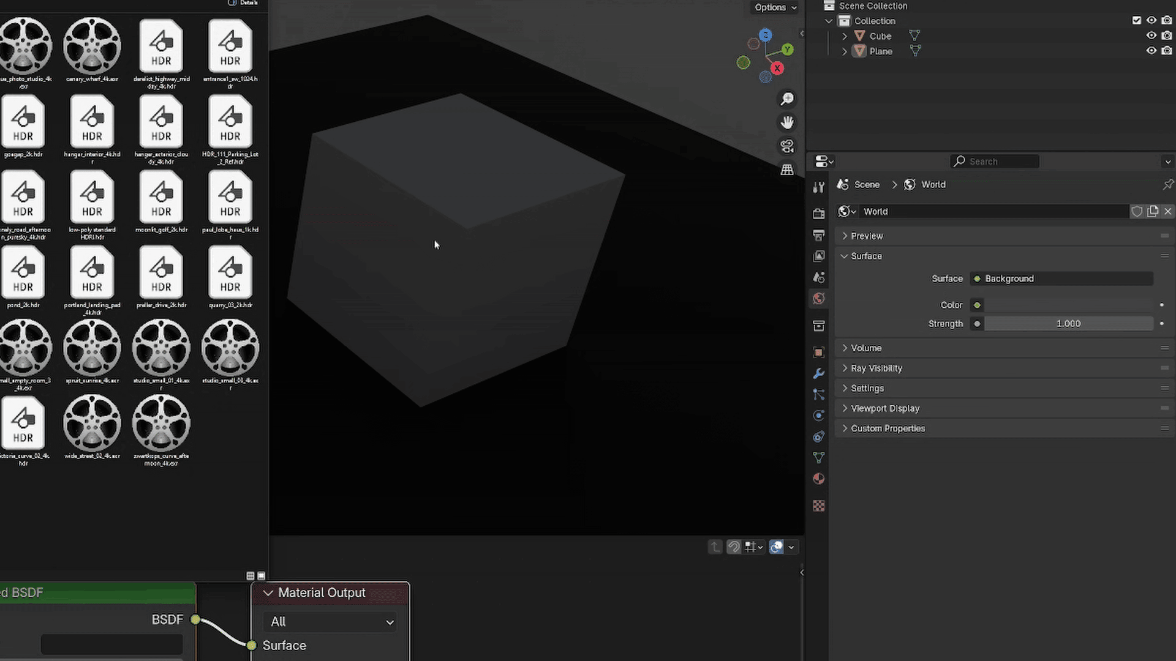Toggle the Plane eye visibility icon
The image size is (1176, 661).
pyautogui.click(x=1151, y=51)
